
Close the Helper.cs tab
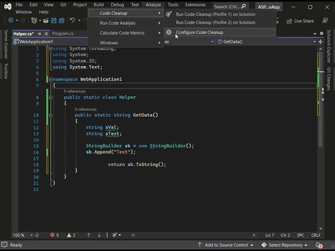[x=46, y=33]
